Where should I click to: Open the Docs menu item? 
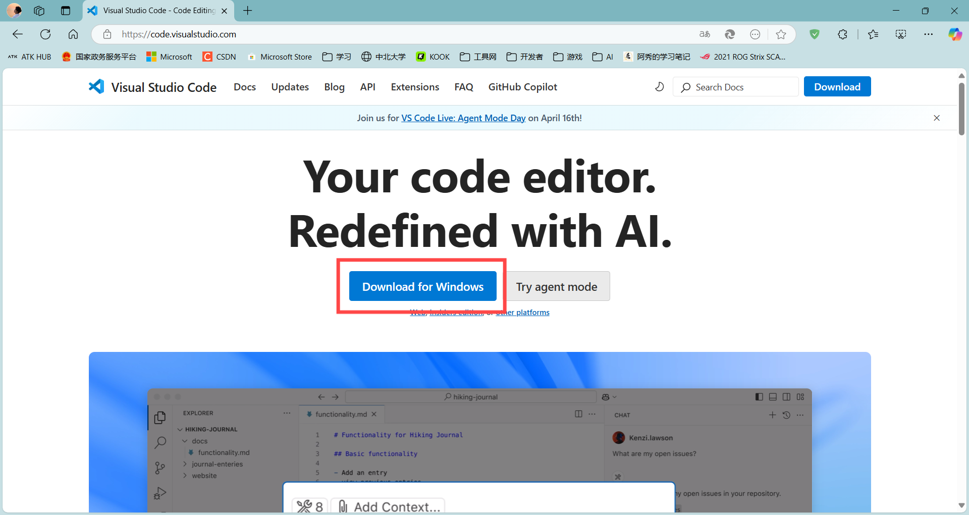pyautogui.click(x=244, y=86)
